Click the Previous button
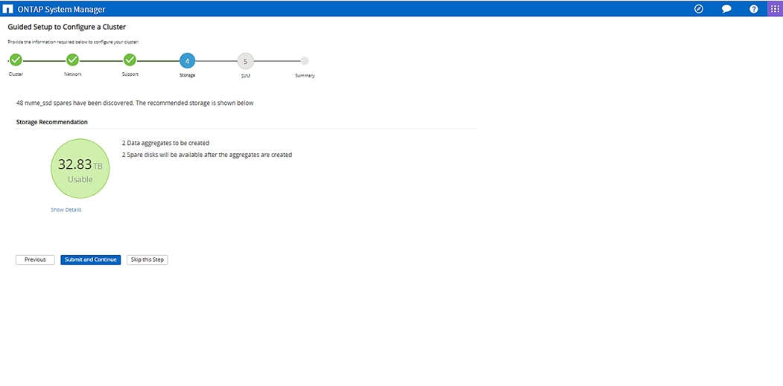This screenshot has height=386, width=783. pos(35,260)
